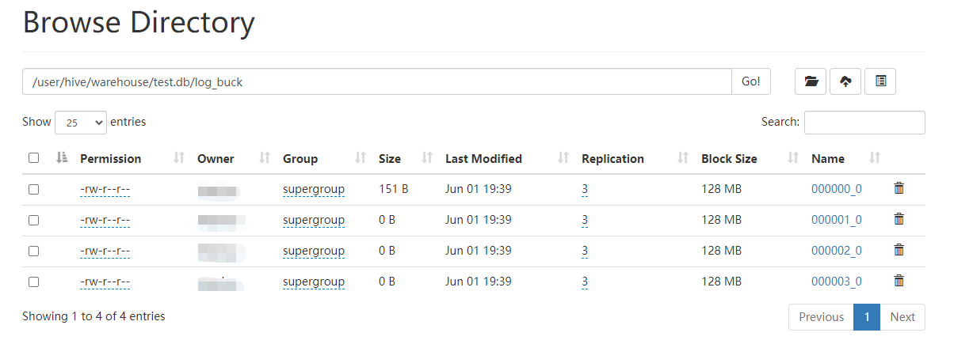This screenshot has width=973, height=344.
Task: Click the Go! button
Action: point(751,81)
